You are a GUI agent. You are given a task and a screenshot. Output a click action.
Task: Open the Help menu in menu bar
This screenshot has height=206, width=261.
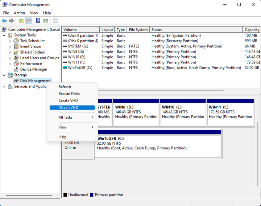tap(47, 13)
